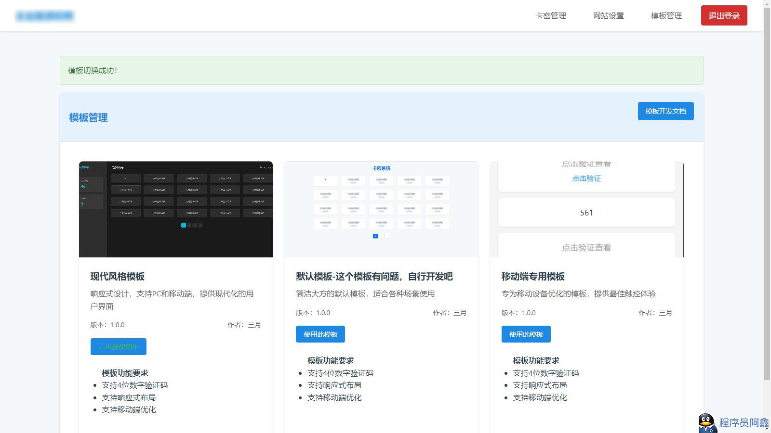The width and height of the screenshot is (771, 433).
Task: Click the red 退出登录 button
Action: pyautogui.click(x=724, y=15)
